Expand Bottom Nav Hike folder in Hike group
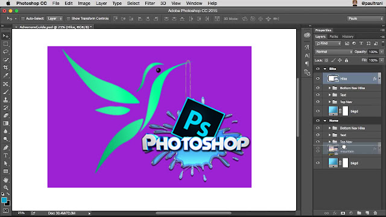 pyautogui.click(x=330, y=88)
